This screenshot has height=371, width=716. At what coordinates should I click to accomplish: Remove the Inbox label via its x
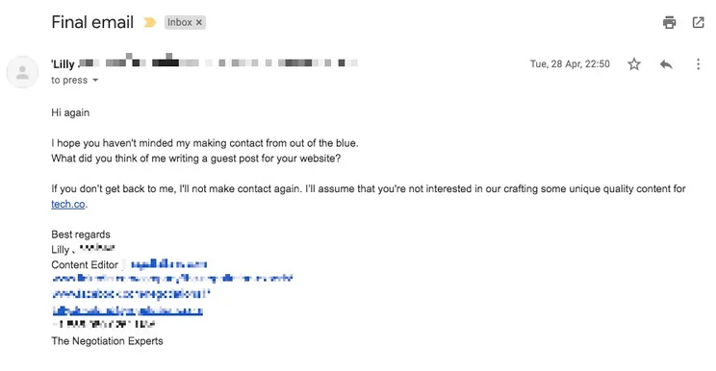199,22
